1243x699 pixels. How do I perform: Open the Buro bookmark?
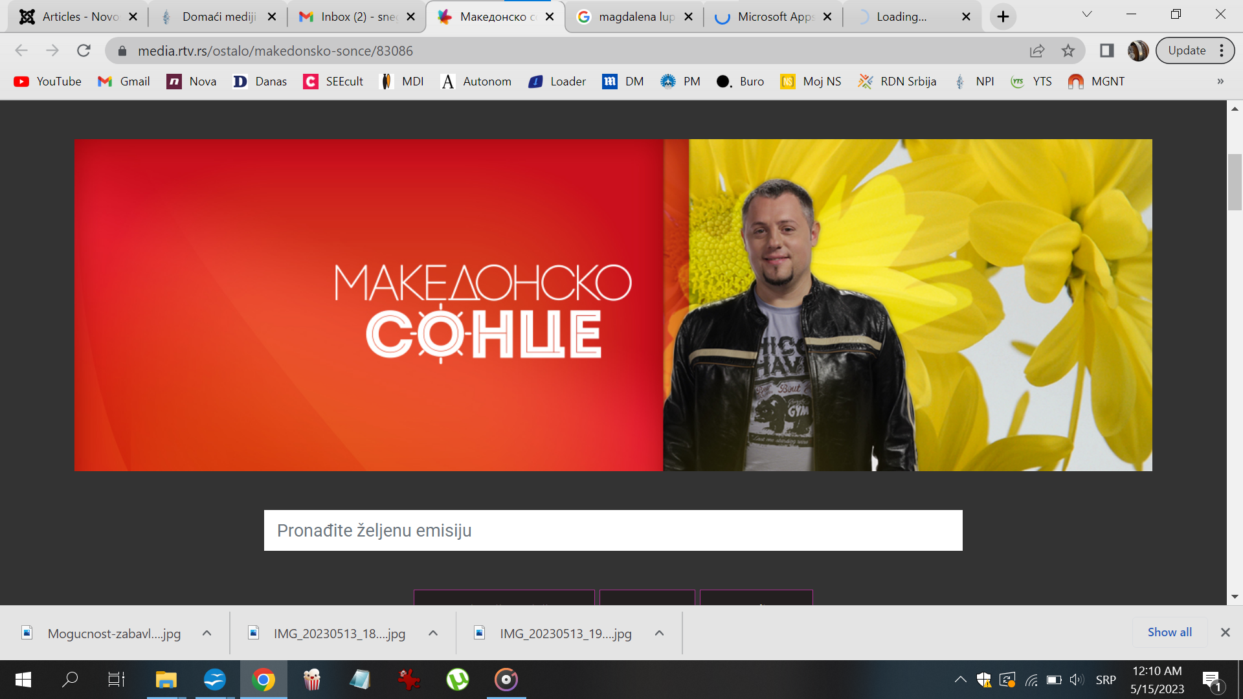(x=741, y=82)
